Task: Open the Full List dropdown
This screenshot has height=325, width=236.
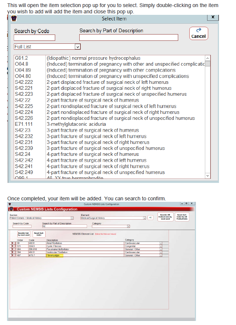Action: (78, 47)
